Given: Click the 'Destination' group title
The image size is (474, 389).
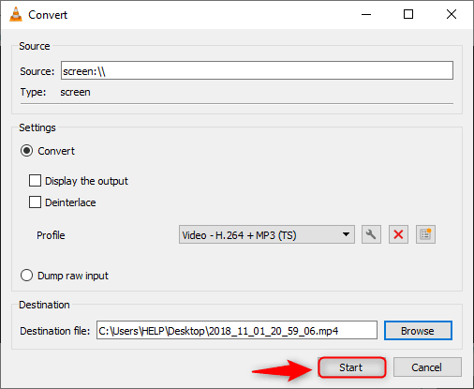Looking at the screenshot, I should tap(44, 305).
